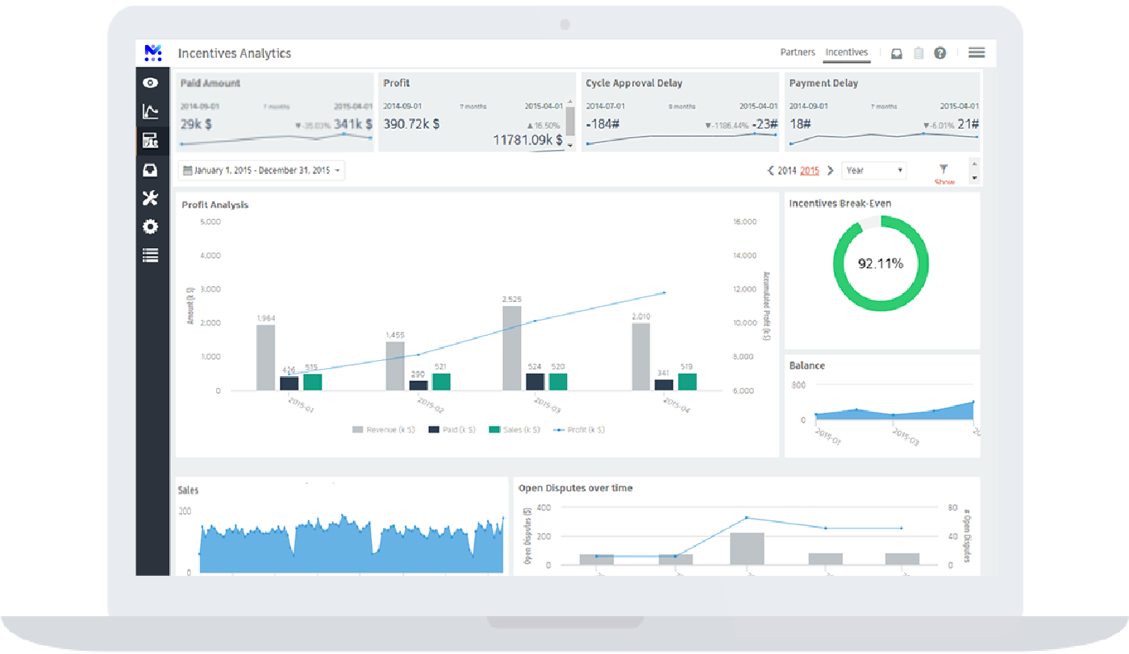Click the clipboard icon near the help icon
Image resolution: width=1129 pixels, height=654 pixels.
[x=919, y=52]
